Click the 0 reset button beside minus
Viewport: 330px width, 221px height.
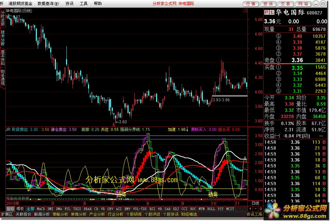(x=261, y=209)
